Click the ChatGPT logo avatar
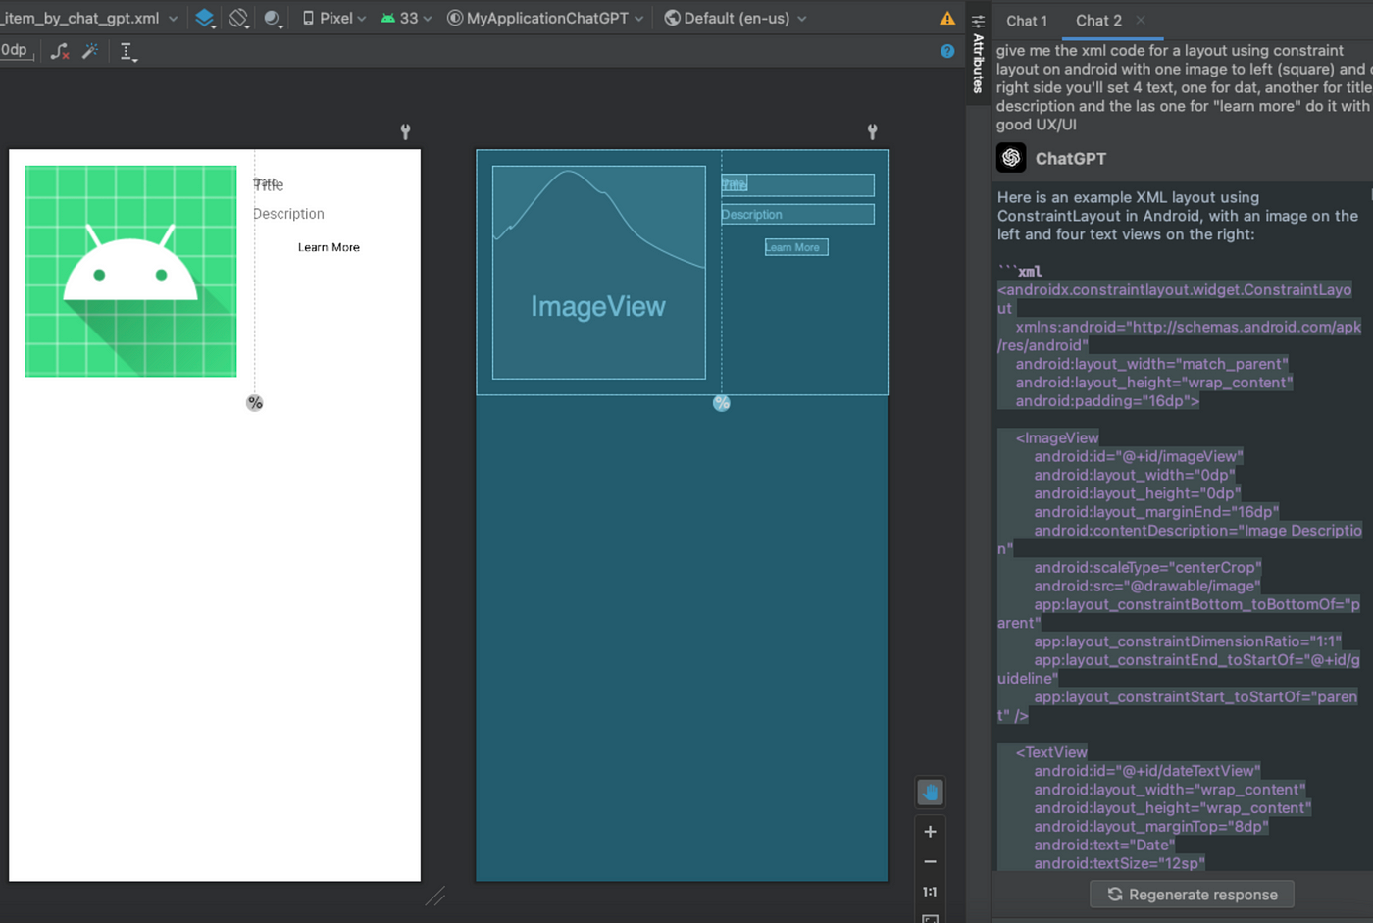1373x923 pixels. click(1011, 158)
